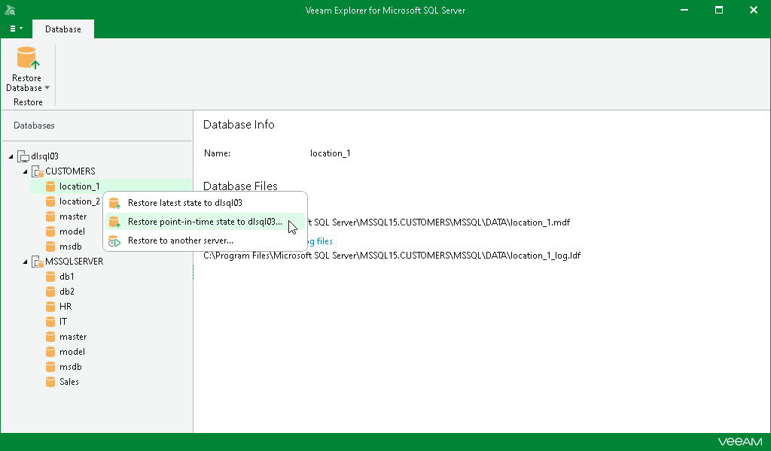
Task: Select model under CUSTOMERS
Action: pos(72,232)
